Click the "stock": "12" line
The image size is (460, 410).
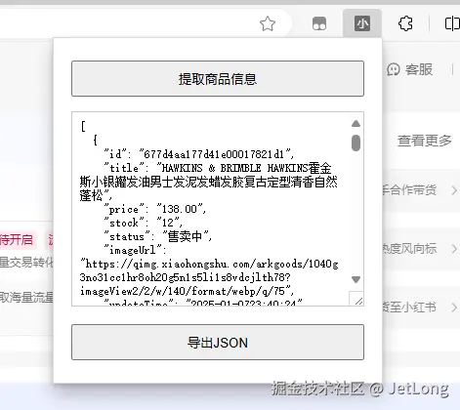point(144,223)
